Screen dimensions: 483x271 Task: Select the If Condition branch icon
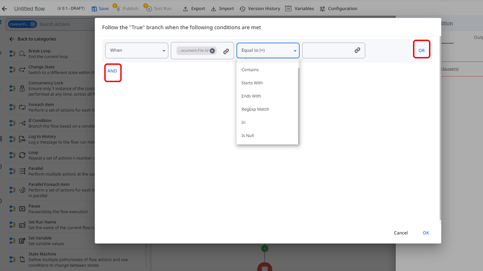(22, 123)
